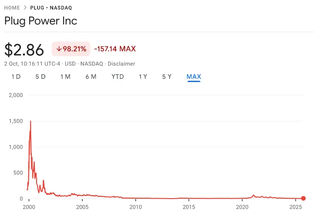
Task: Click the small 2021 bump on the chart line
Action: click(x=253, y=196)
